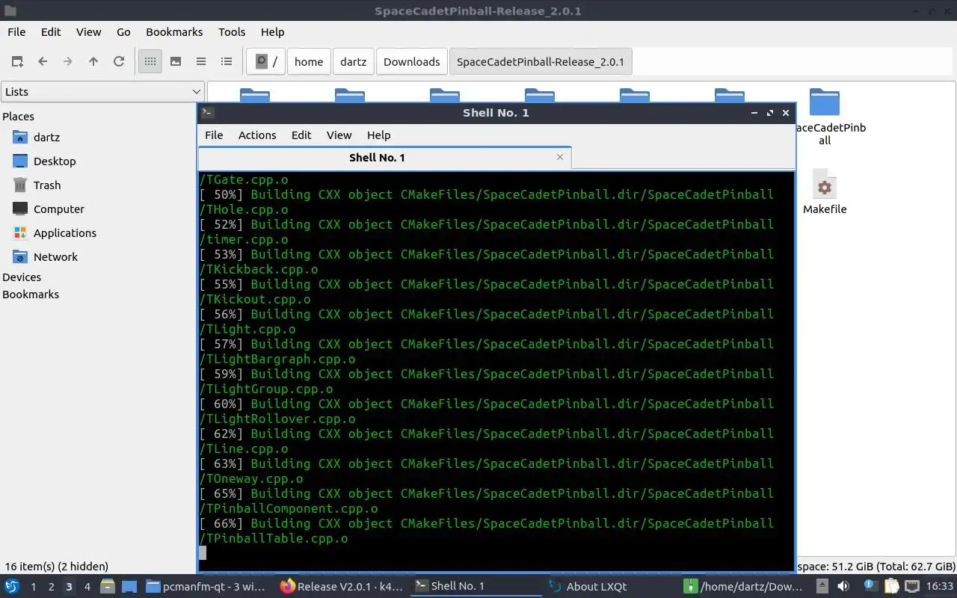957x598 pixels.
Task: Navigate to 'Downloads' in path bar
Action: tap(411, 61)
